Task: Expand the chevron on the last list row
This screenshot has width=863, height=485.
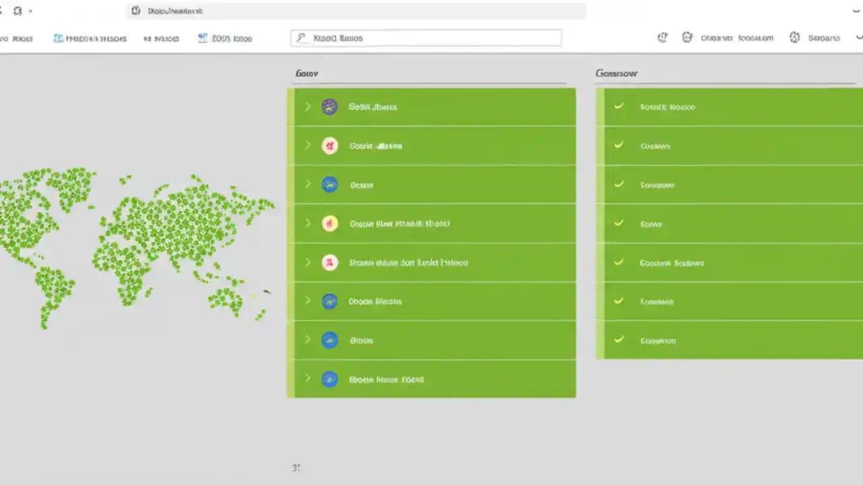Action: coord(307,379)
